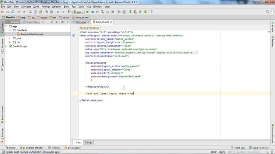Click the Replace toolbar icon
The height and width of the screenshot is (154, 275).
click(52, 12)
